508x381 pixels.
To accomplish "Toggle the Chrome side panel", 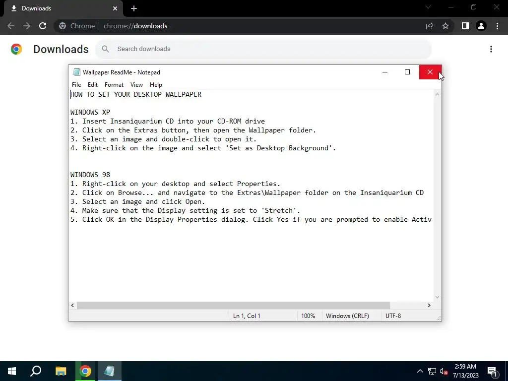I will (465, 26).
